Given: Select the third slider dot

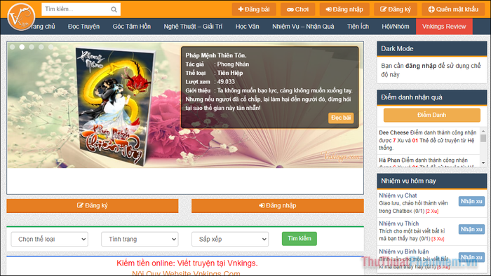Looking at the screenshot, I should (32, 47).
